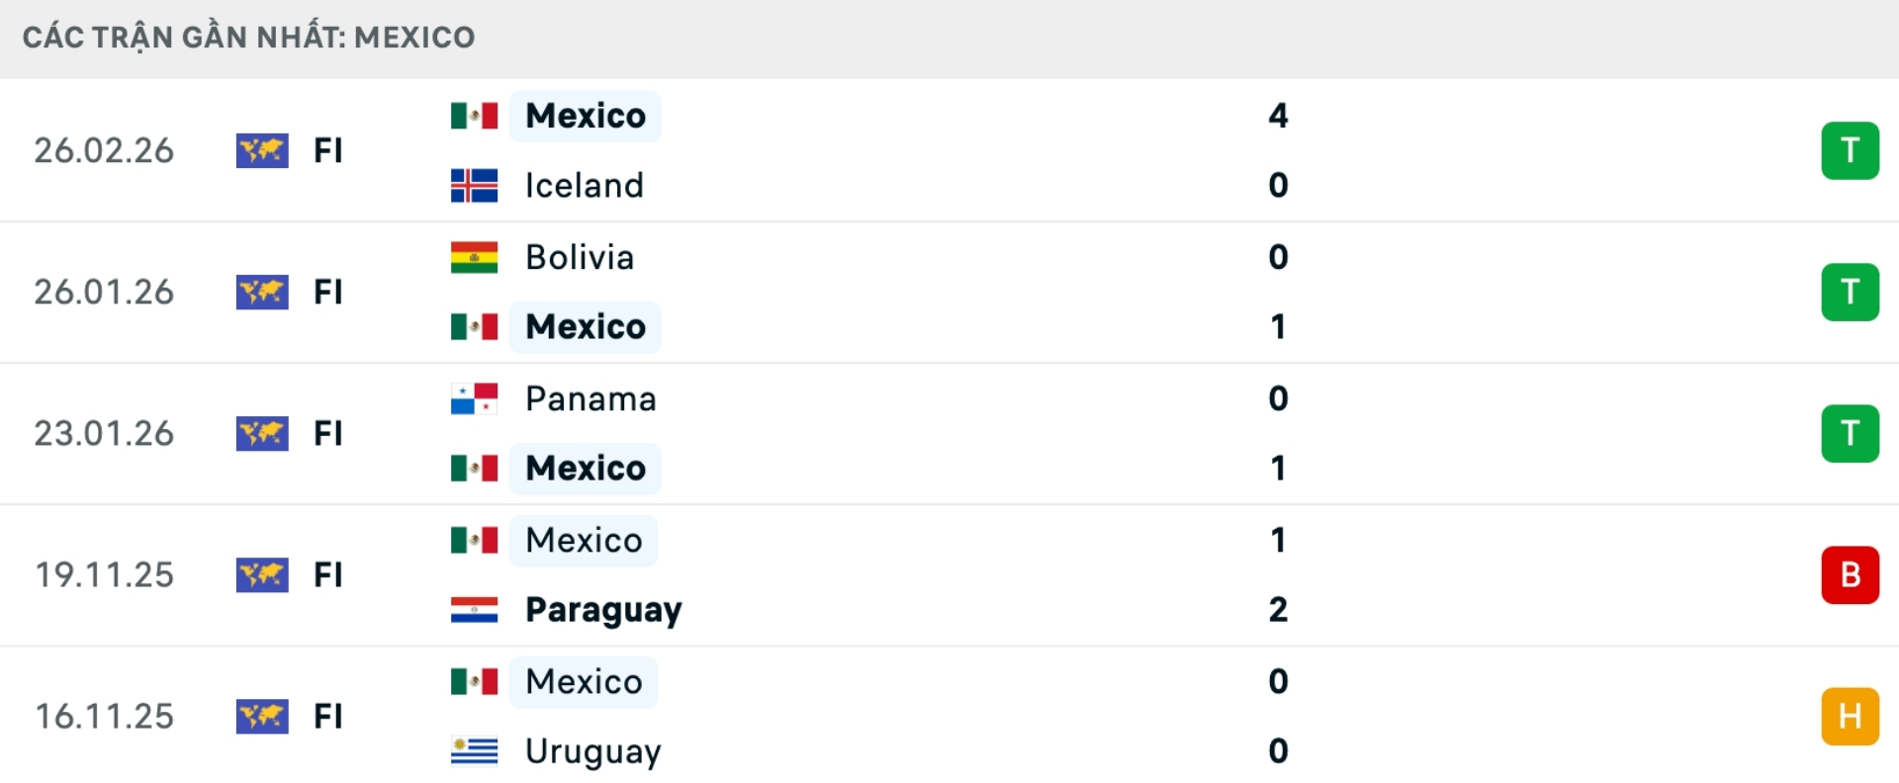This screenshot has width=1899, height=783.
Task: Click green T result badge for Iceland match
Action: point(1850,150)
